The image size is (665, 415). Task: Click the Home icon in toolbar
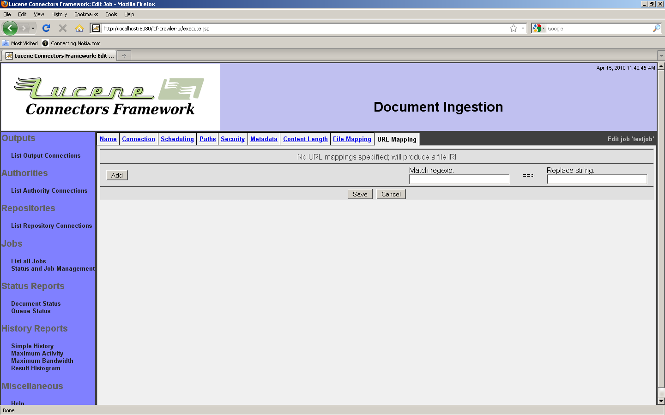pyautogui.click(x=79, y=28)
